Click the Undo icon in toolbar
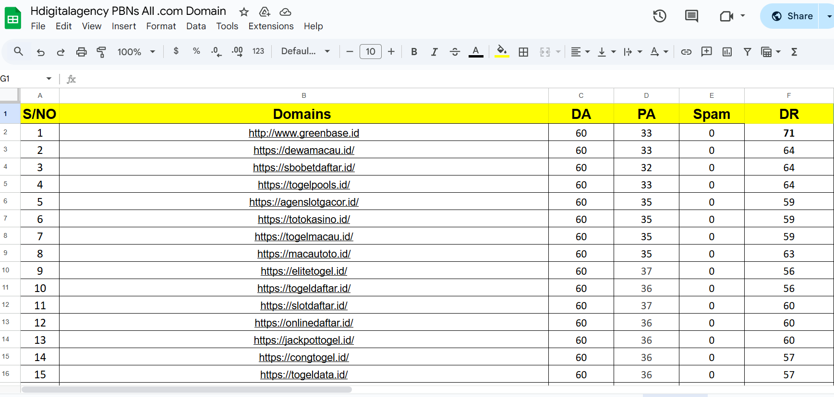 tap(41, 52)
